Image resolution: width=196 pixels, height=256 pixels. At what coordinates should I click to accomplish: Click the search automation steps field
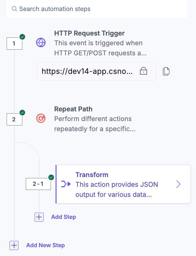click(94, 9)
